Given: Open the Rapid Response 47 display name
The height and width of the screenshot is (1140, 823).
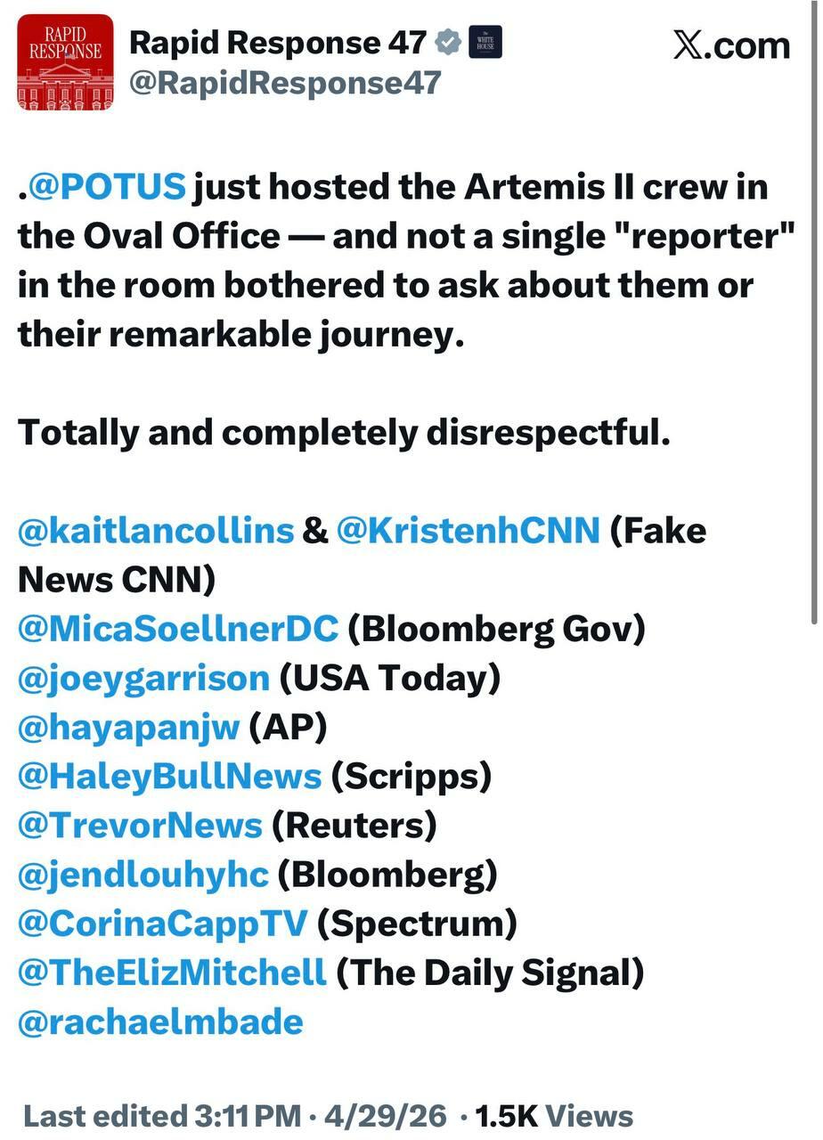Looking at the screenshot, I should click(278, 43).
